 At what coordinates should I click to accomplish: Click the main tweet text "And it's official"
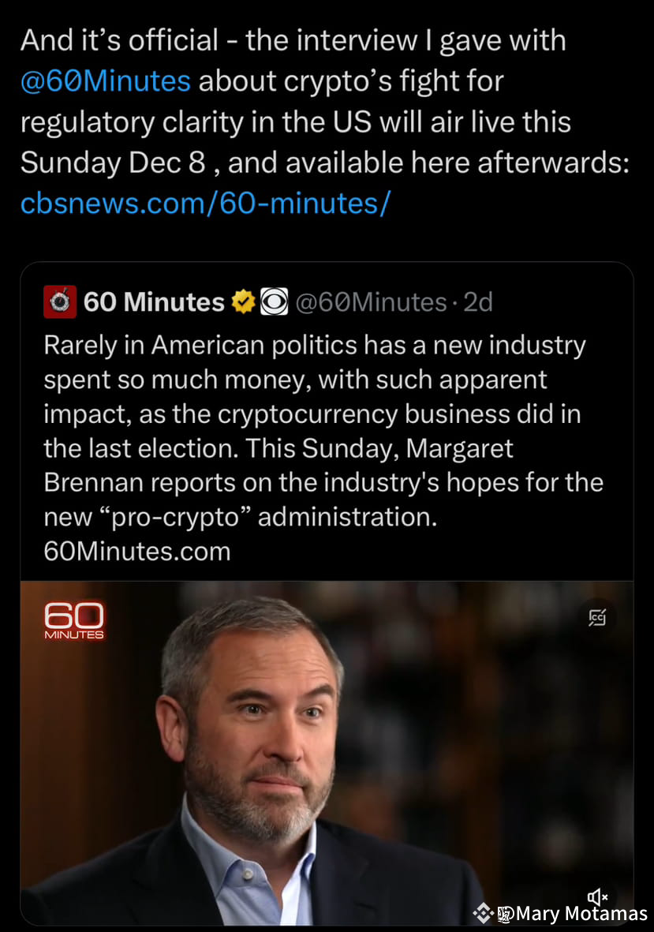coord(119,40)
